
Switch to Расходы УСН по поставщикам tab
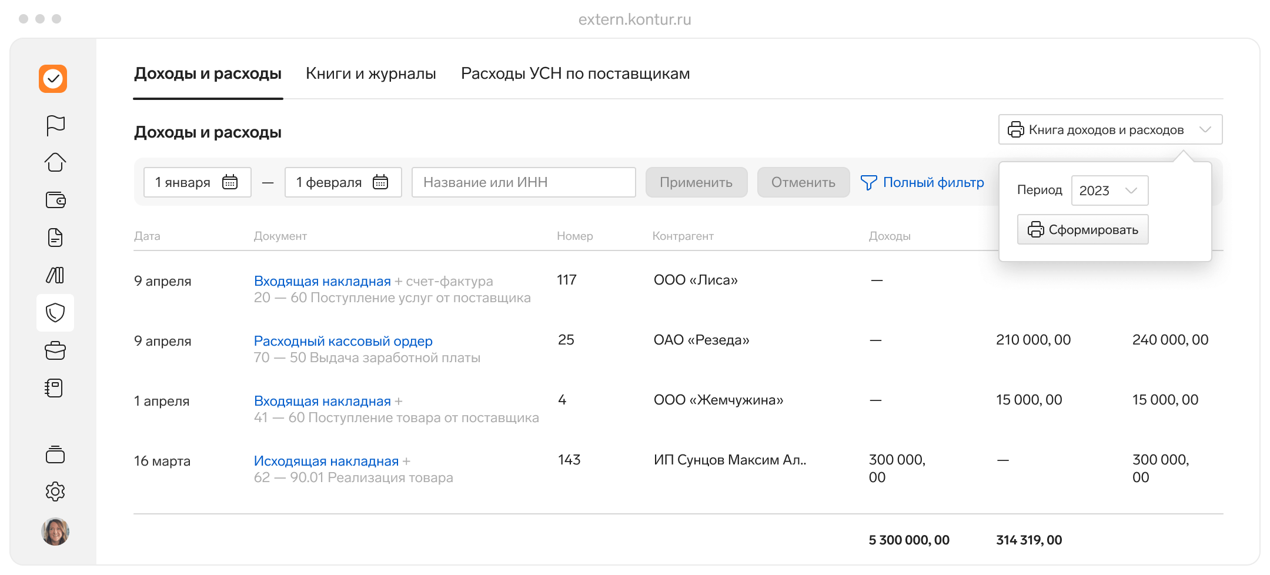click(x=575, y=74)
